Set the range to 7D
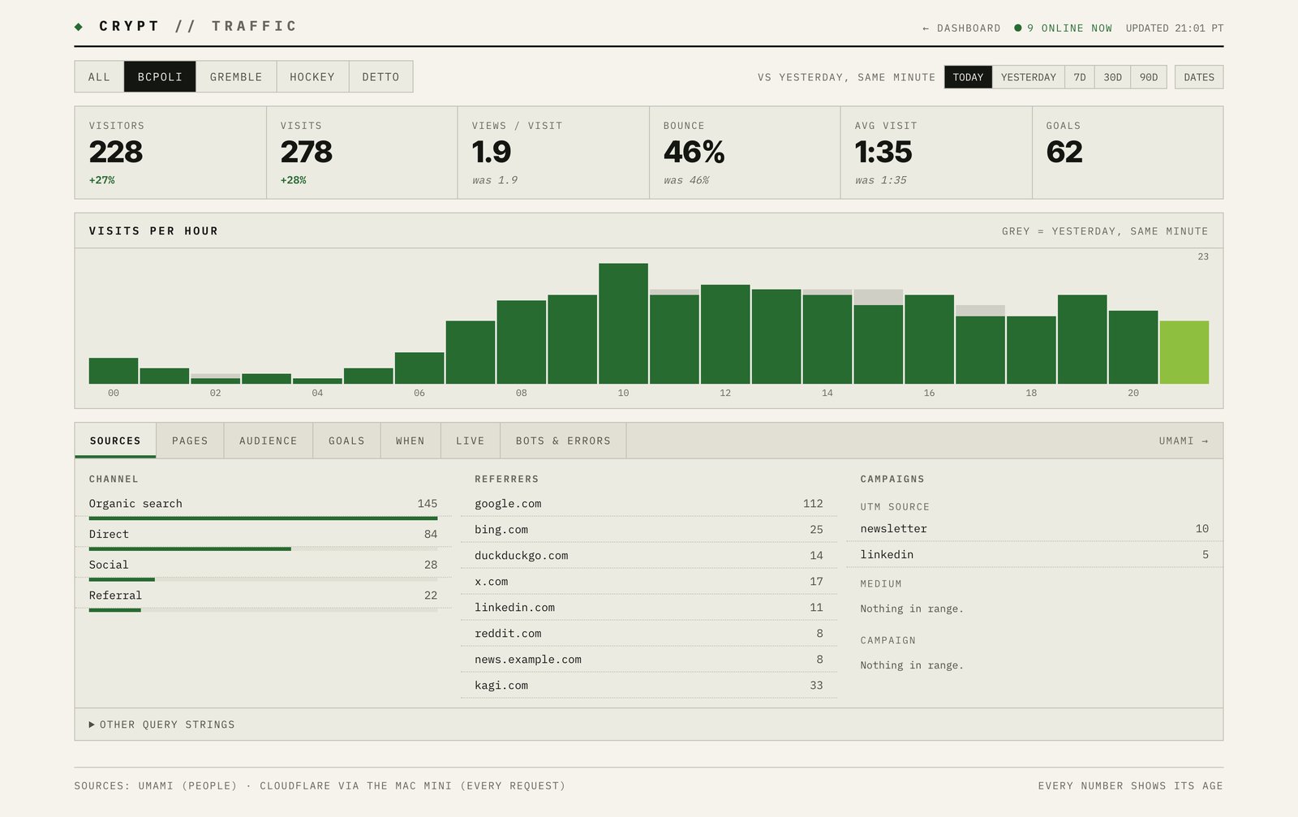1298x817 pixels. pyautogui.click(x=1080, y=77)
